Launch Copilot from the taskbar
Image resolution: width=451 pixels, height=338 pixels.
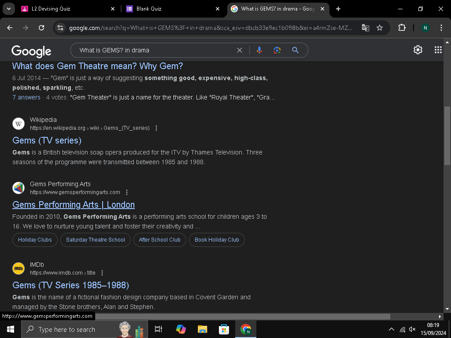(181, 329)
